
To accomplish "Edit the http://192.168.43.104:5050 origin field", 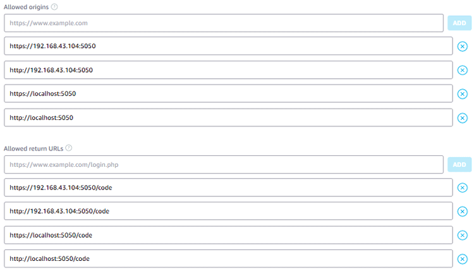I will pyautogui.click(x=228, y=70).
